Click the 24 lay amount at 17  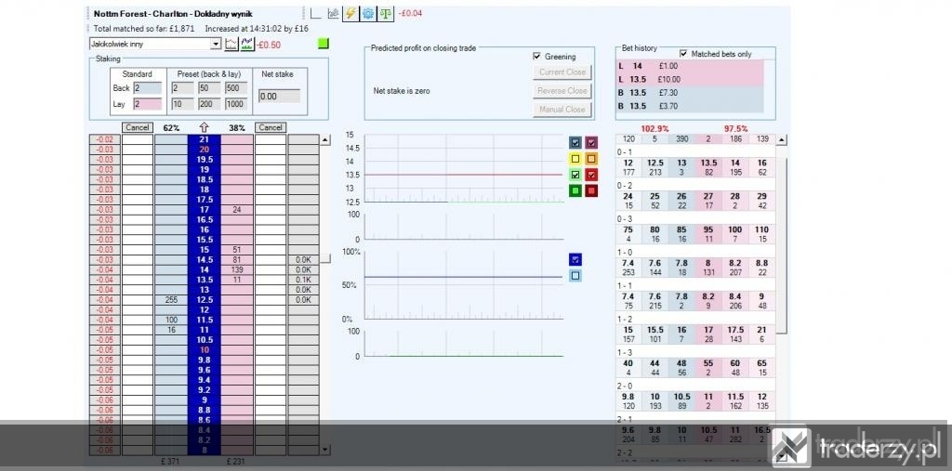(237, 209)
